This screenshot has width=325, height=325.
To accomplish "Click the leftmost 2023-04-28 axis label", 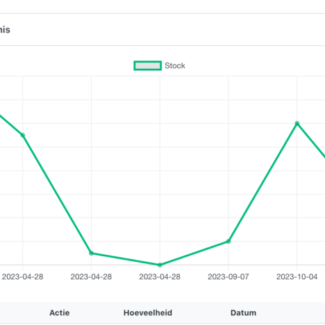I will (x=22, y=276).
